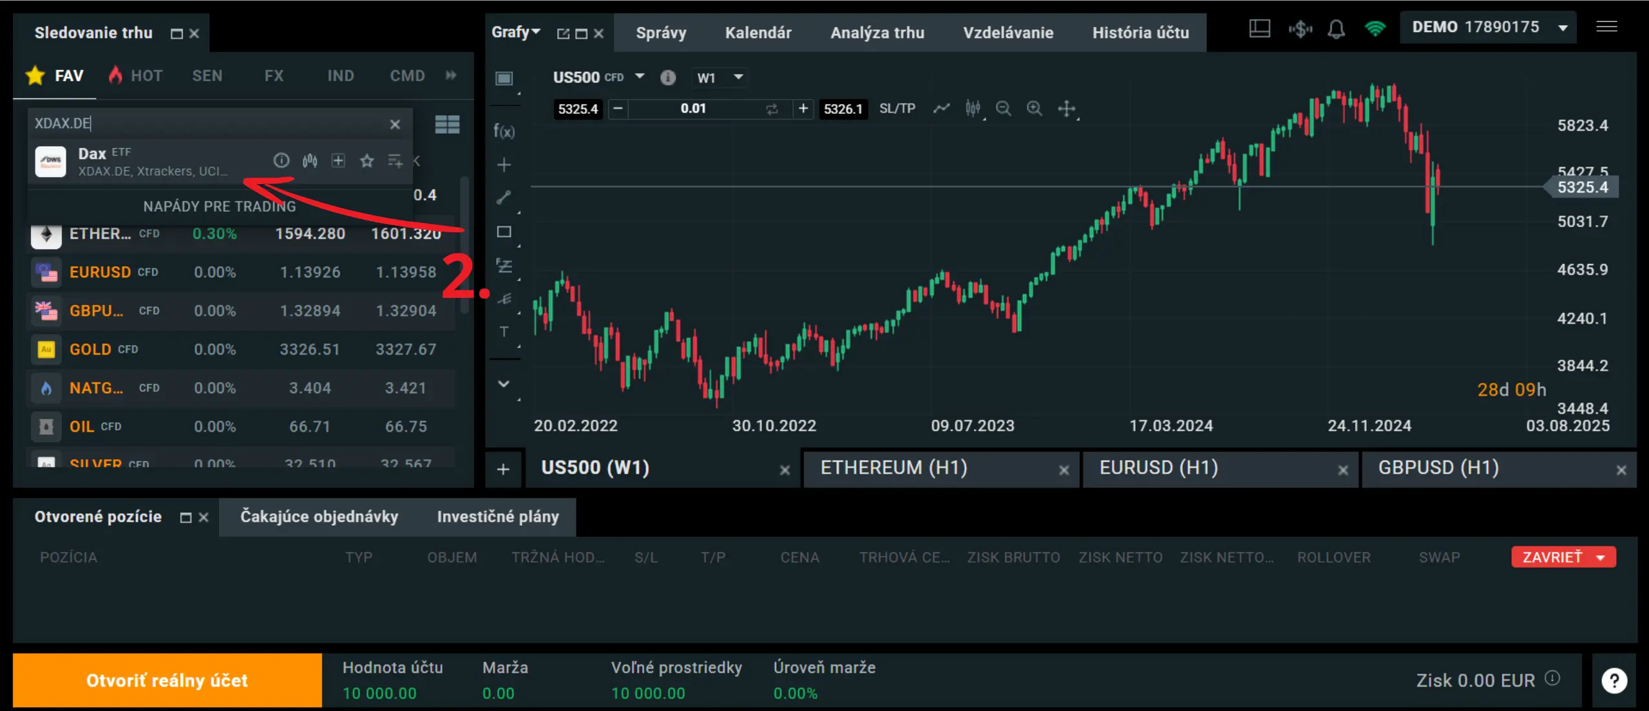Open the Správy tab
The image size is (1649, 711).
(661, 33)
